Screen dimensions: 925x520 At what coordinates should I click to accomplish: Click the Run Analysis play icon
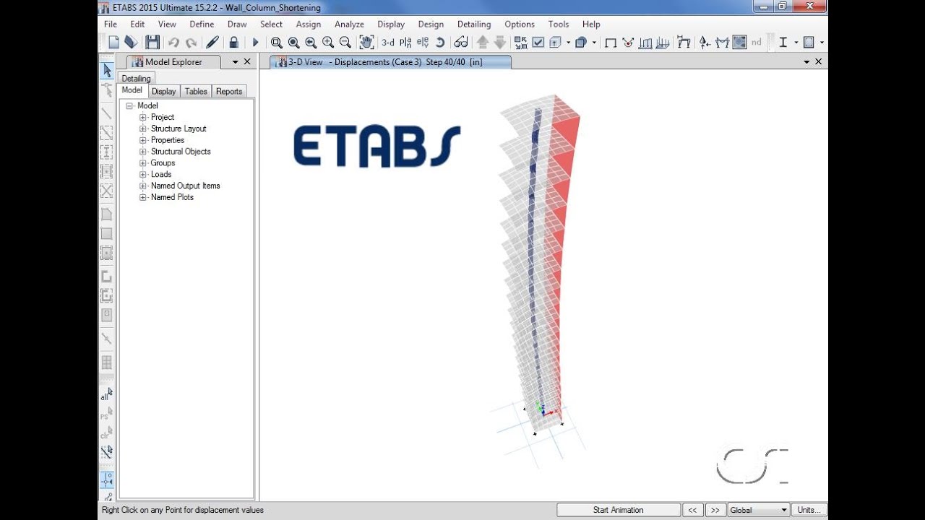255,43
